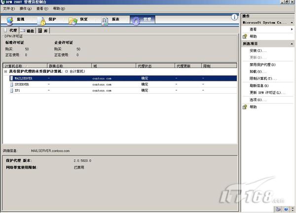Collapse the 具有保护代理的未受保护计算机 group
Image resolution: width=296 pixels, height=213 pixels.
(x=5, y=71)
